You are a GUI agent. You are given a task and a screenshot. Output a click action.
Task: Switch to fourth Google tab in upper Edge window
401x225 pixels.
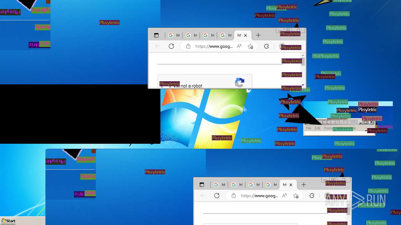(x=226, y=35)
